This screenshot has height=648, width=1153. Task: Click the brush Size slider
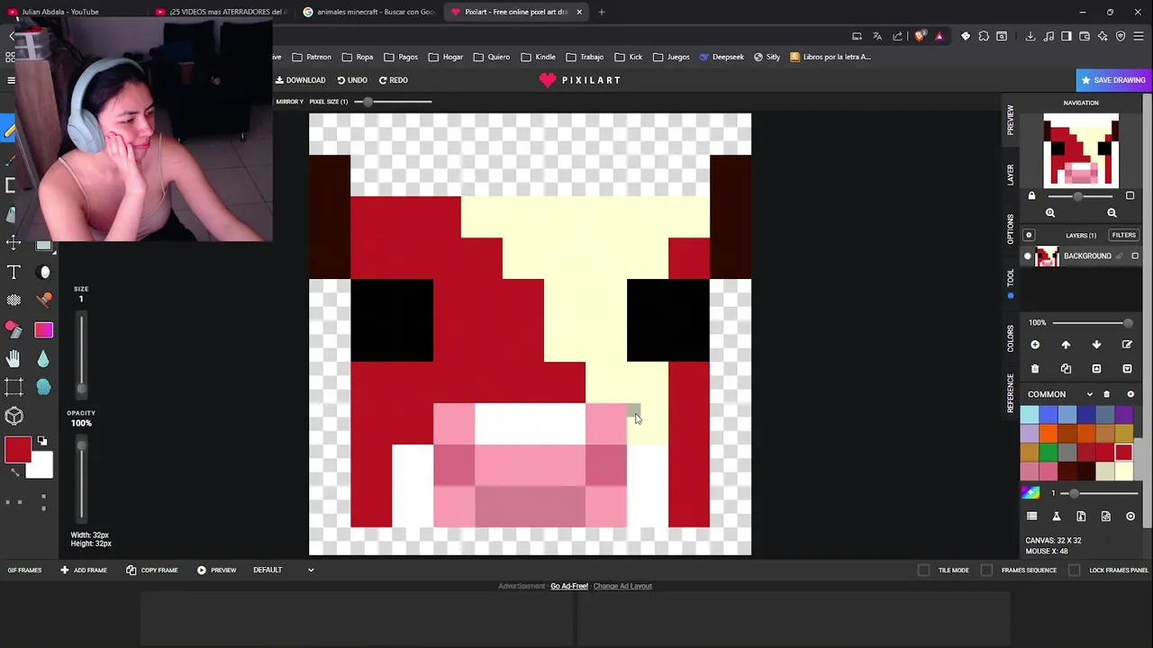click(x=81, y=354)
